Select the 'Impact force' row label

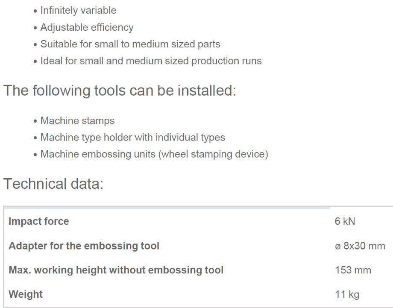[x=39, y=221]
